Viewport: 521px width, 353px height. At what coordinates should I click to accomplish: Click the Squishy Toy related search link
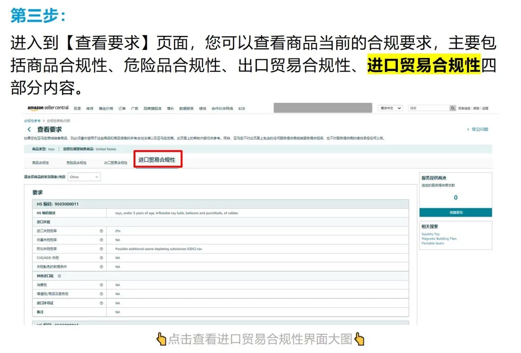point(432,233)
